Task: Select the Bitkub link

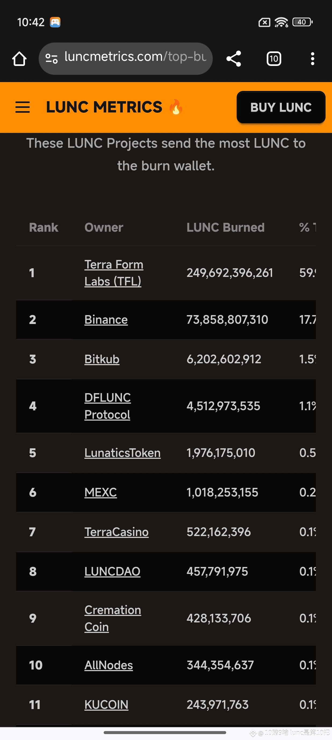Action: 102,359
